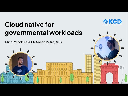Click the green tree at the far right edge

point(126,78)
